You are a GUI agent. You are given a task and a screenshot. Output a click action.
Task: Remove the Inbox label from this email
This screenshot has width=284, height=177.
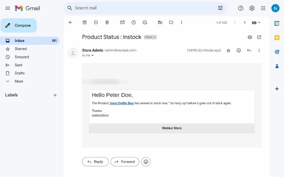pyautogui.click(x=155, y=37)
